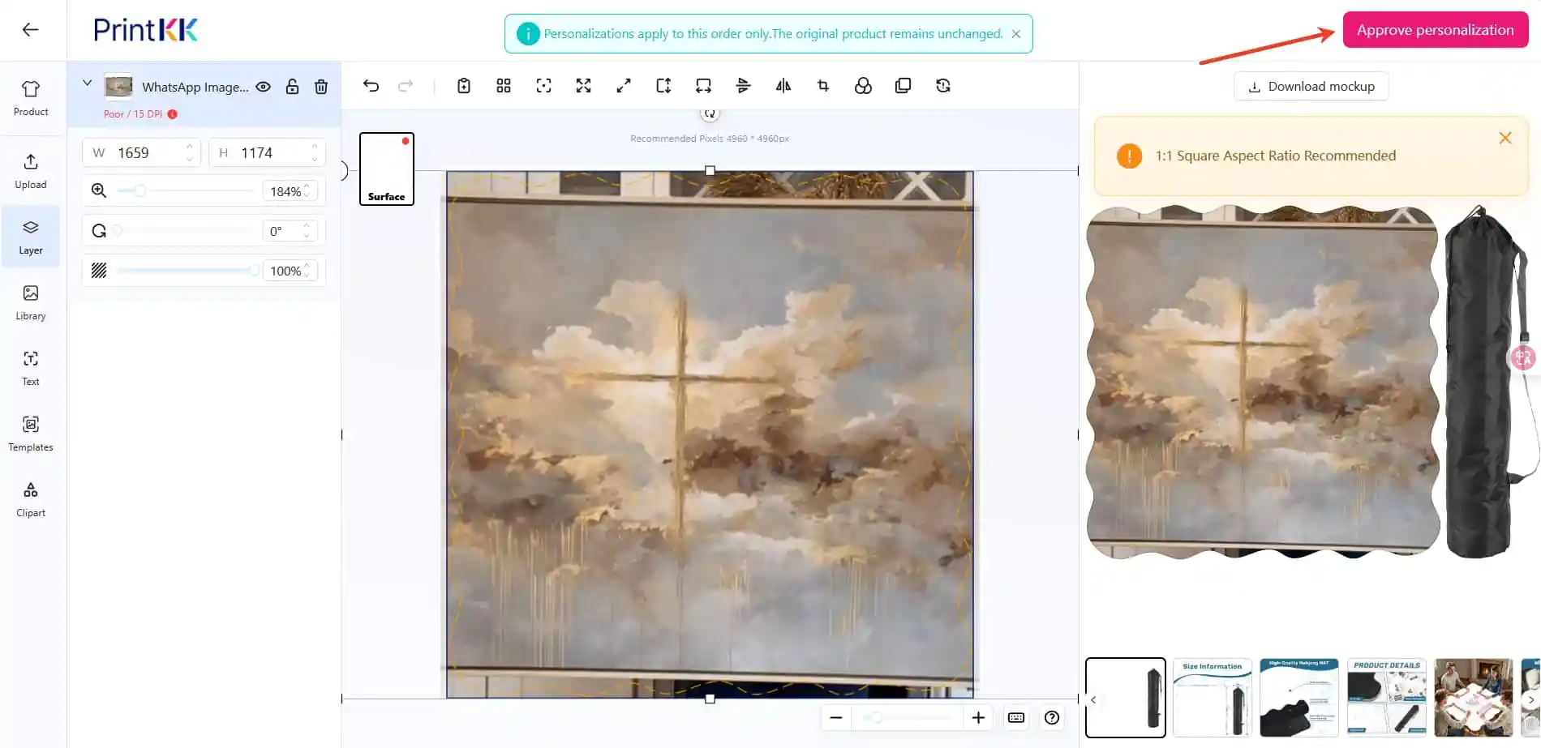The image size is (1541, 748).
Task: Toggle visibility of WhatsApp Image layer
Action: (x=264, y=87)
